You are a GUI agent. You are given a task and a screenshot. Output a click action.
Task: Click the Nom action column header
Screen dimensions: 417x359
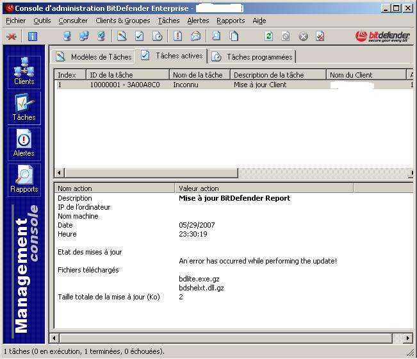point(115,188)
